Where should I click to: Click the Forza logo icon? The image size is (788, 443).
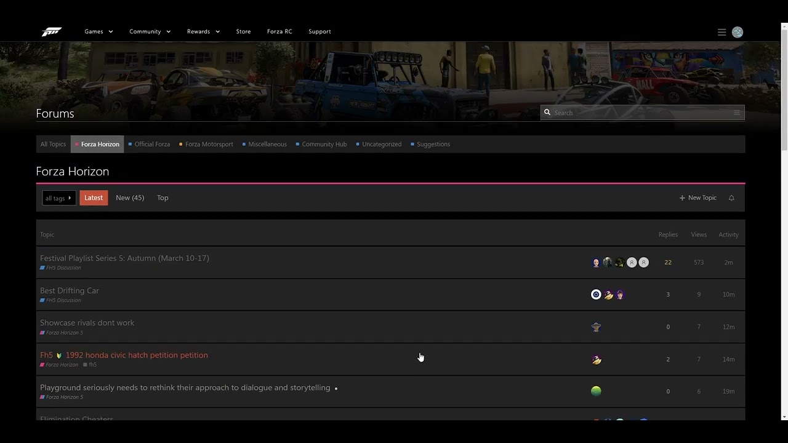coord(52,31)
